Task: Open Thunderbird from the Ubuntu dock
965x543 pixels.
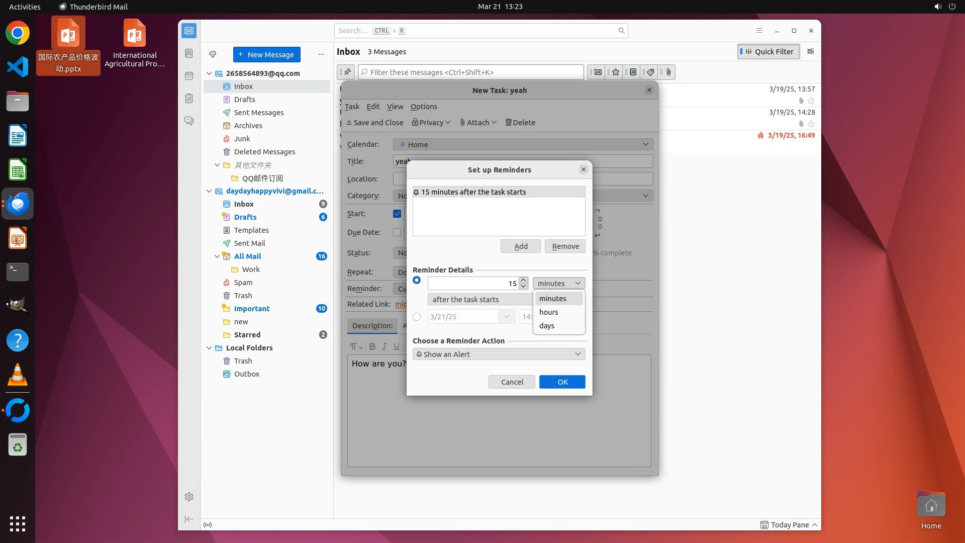Action: click(18, 204)
